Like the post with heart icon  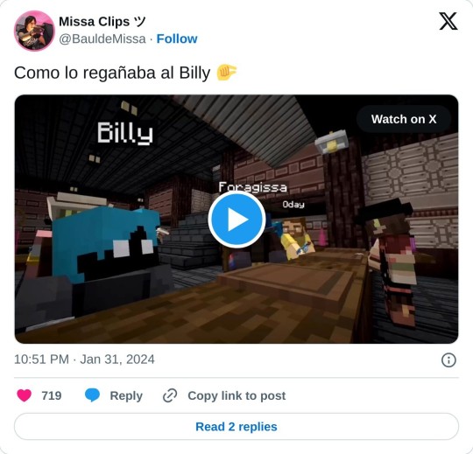pos(25,395)
